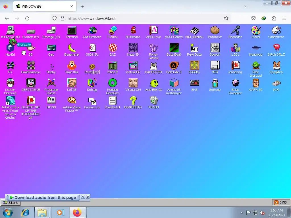Open the Trollbox chat icon

(113, 30)
